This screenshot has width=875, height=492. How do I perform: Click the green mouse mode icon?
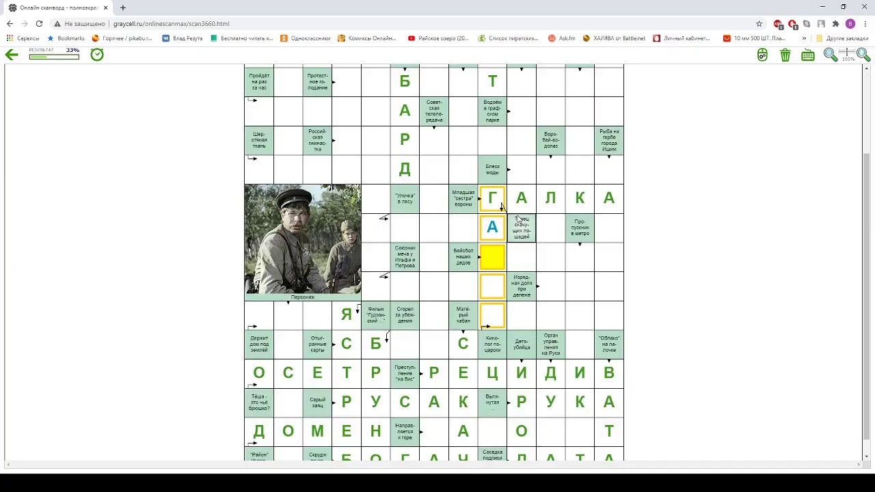[763, 55]
